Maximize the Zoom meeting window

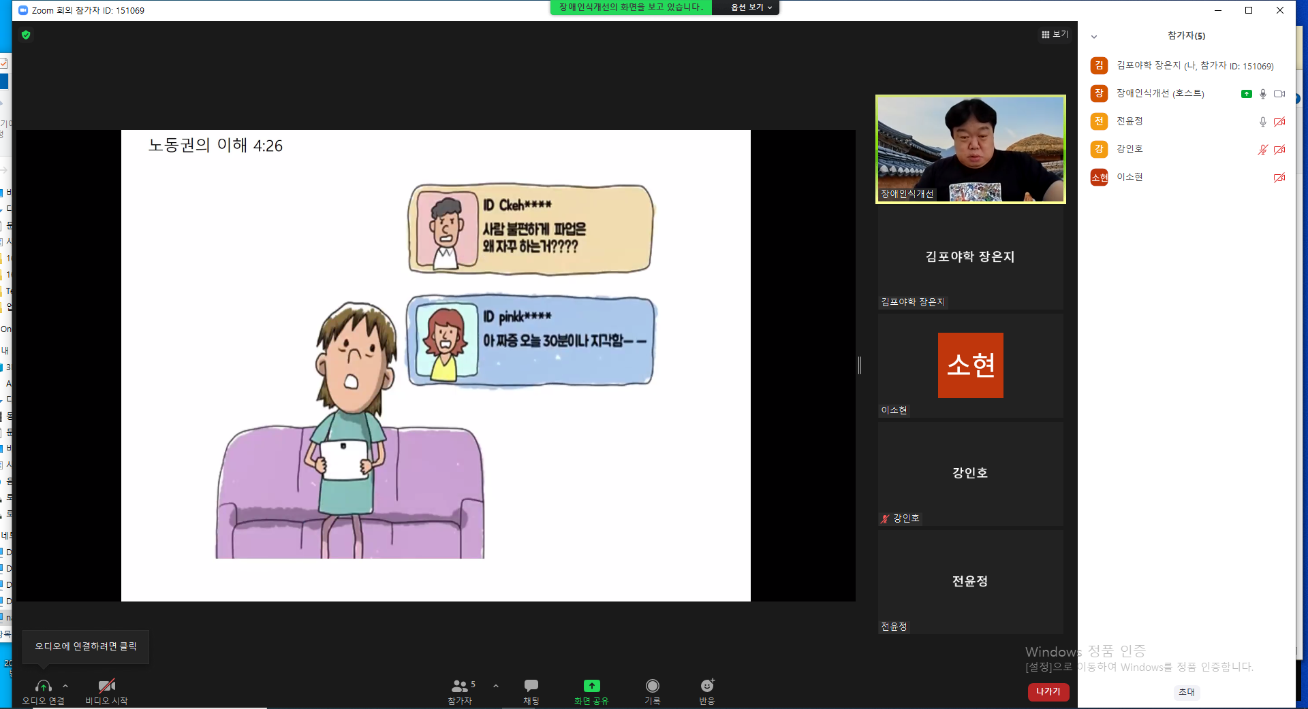1249,10
